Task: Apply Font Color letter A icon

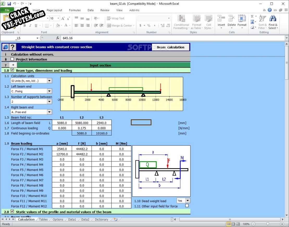Action: coord(66,26)
